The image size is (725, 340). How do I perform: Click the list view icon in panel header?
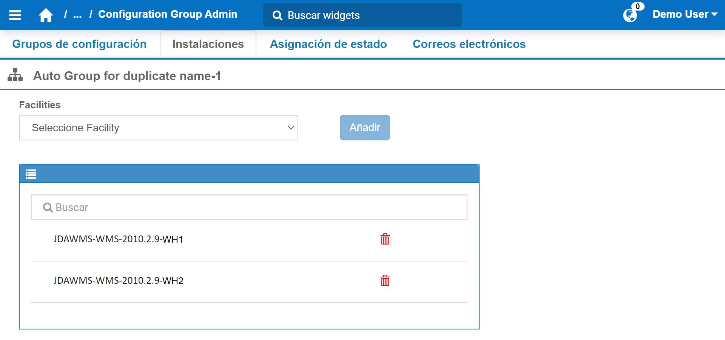31,174
